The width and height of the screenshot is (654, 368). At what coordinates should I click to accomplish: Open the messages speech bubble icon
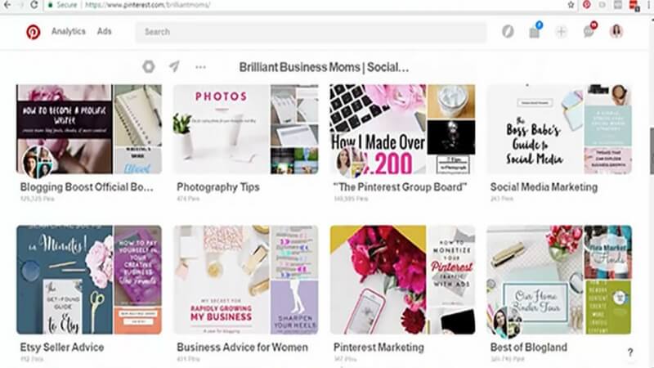pyautogui.click(x=589, y=32)
